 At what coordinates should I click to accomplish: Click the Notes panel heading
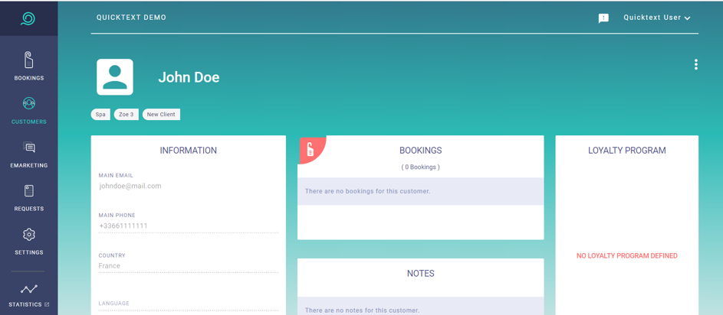pos(420,274)
